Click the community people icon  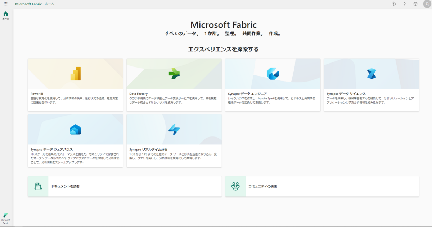click(235, 186)
